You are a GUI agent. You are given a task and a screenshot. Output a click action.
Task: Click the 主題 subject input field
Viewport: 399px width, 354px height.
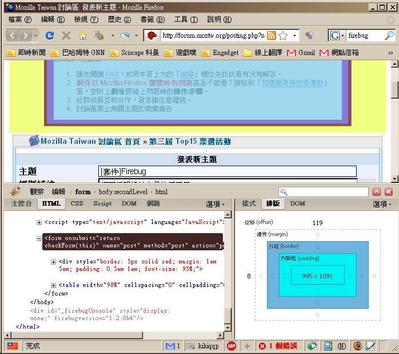(x=227, y=171)
